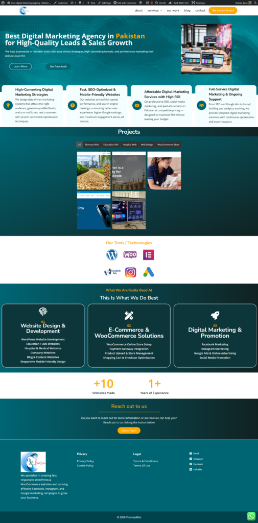Image resolution: width=258 pixels, height=523 pixels.
Task: Click the Get Free Audit button
Action: (58, 66)
